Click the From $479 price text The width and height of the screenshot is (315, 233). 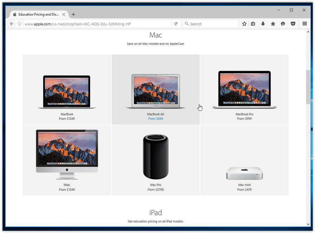click(x=244, y=190)
